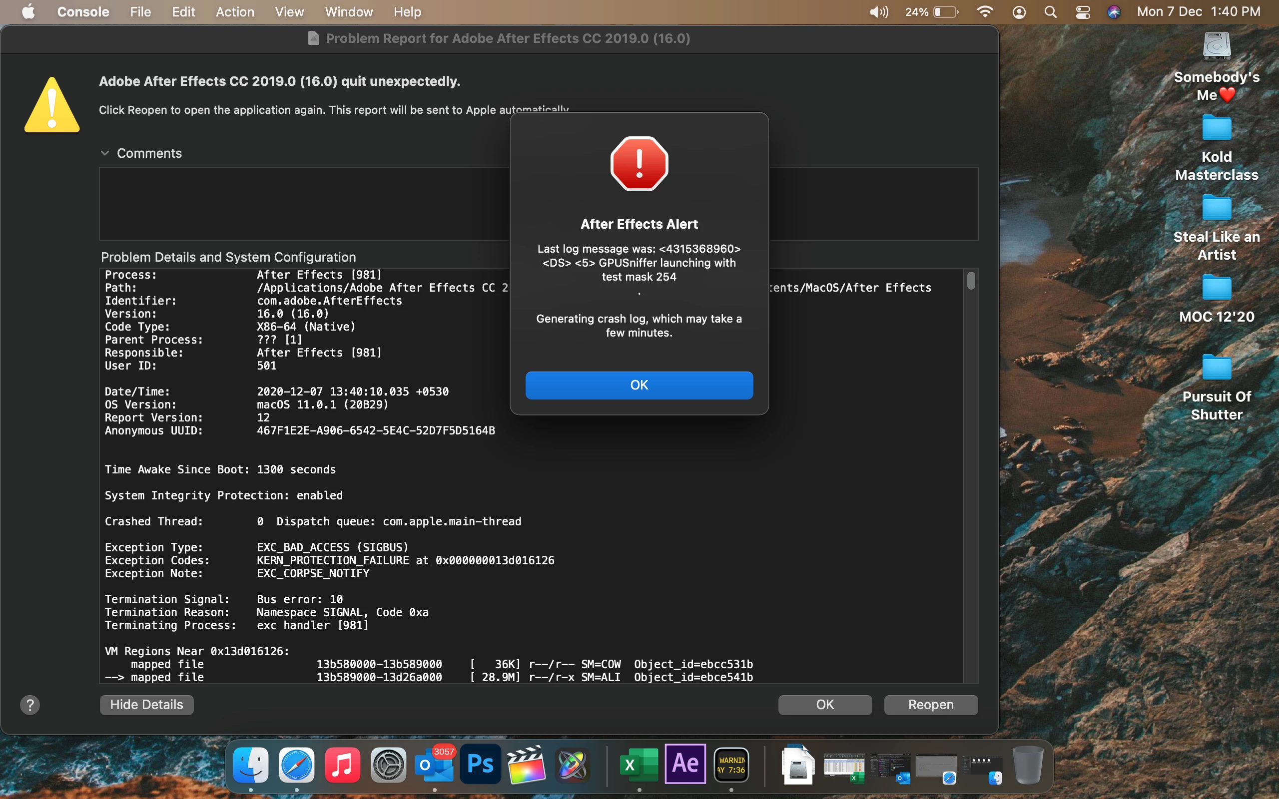1279x799 pixels.
Task: Open Outlook with 3057 badge
Action: [435, 764]
